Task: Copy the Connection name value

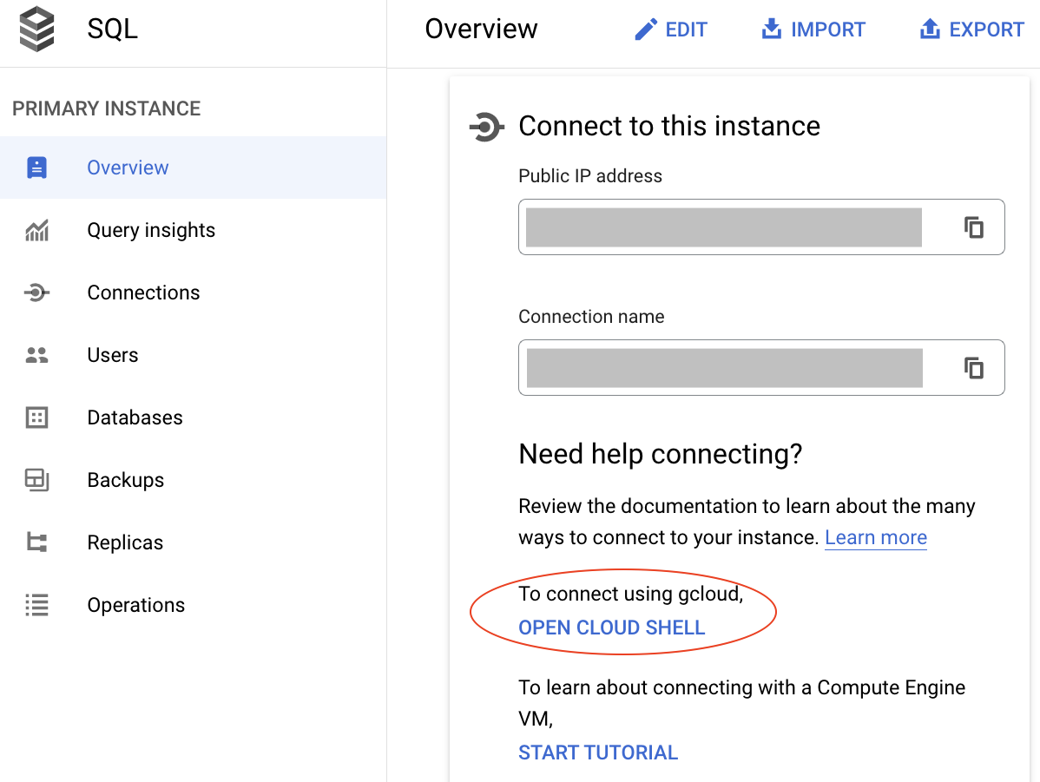Action: (x=974, y=368)
